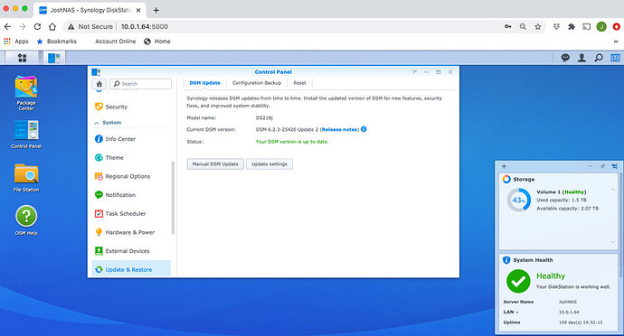The height and width of the screenshot is (336, 624).
Task: Open the user options person icon
Action: 581,58
